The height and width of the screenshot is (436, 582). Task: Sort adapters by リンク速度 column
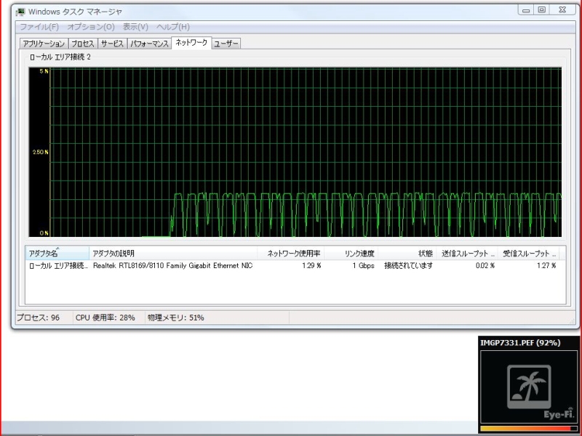point(359,253)
